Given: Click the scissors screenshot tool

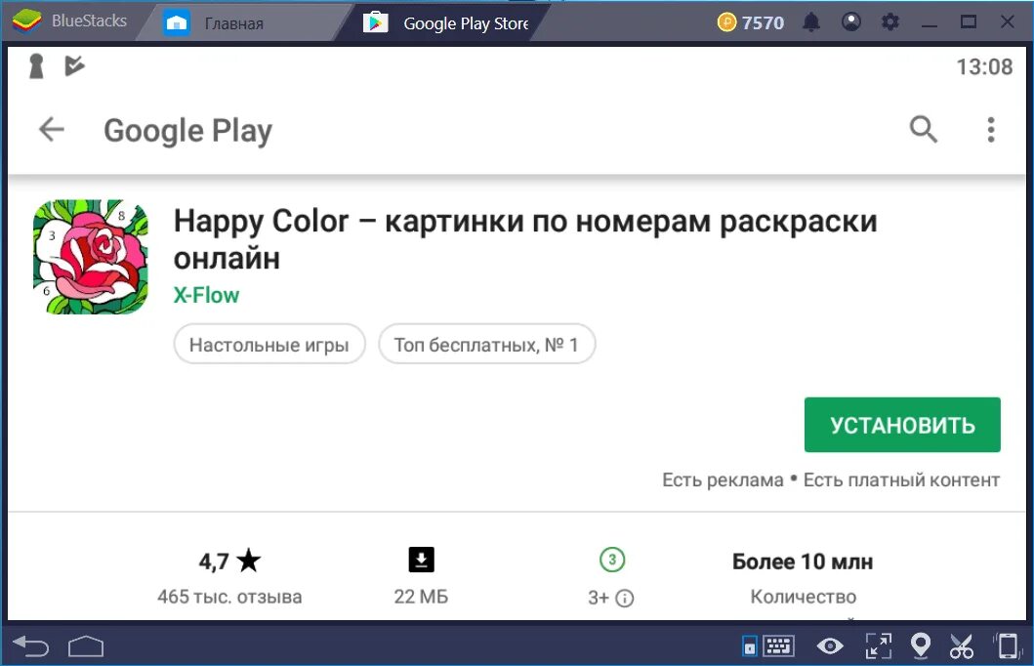Looking at the screenshot, I should [962, 646].
